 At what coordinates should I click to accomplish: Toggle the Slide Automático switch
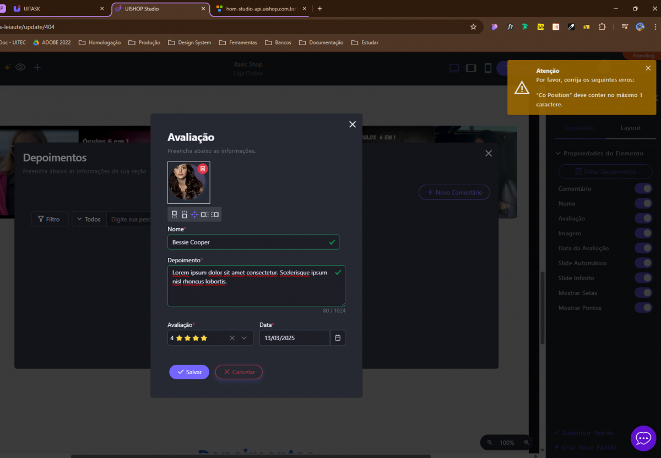pyautogui.click(x=643, y=263)
